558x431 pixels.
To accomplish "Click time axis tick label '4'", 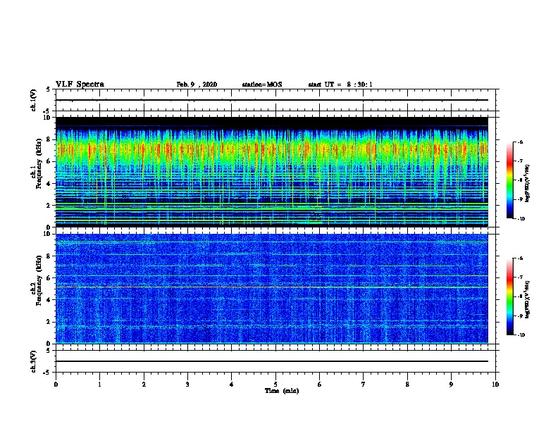I will point(232,385).
